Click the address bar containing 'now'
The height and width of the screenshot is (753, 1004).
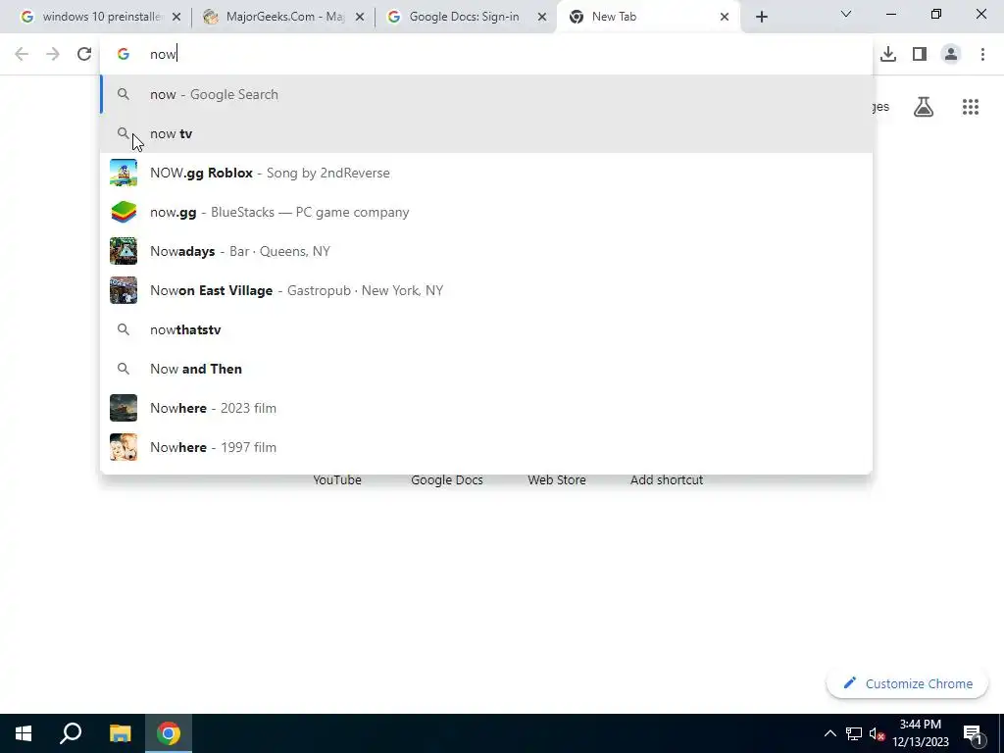tap(486, 55)
